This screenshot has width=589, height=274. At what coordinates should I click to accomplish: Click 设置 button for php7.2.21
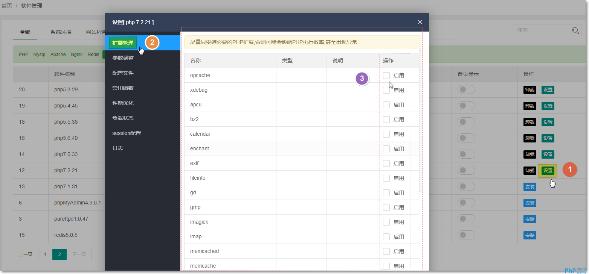[548, 171]
